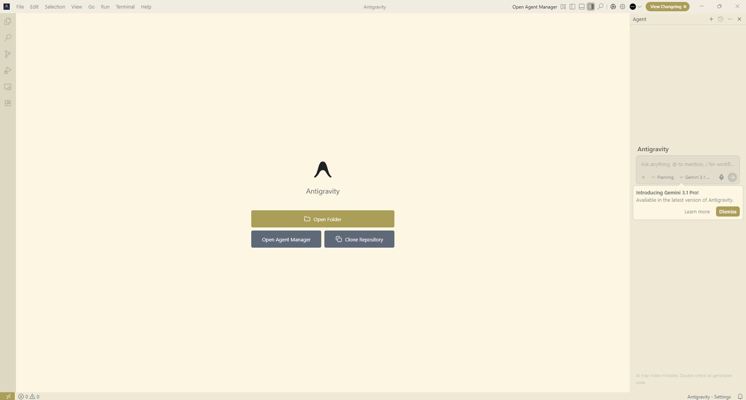This screenshot has height=400, width=746.
Task: Start a new Agent conversation with plus
Action: click(711, 19)
